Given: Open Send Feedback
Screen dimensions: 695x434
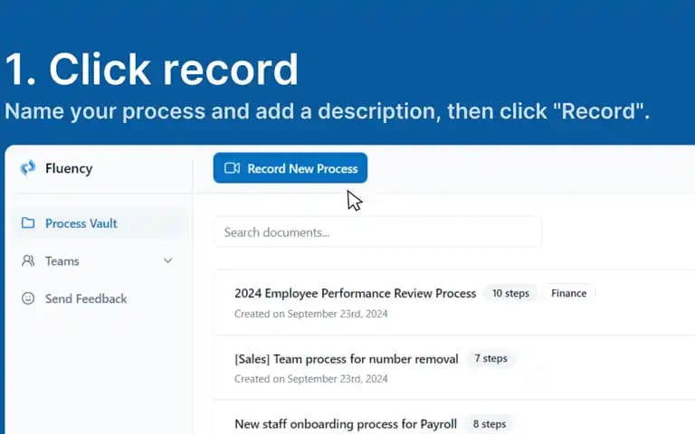Looking at the screenshot, I should click(x=98, y=298).
